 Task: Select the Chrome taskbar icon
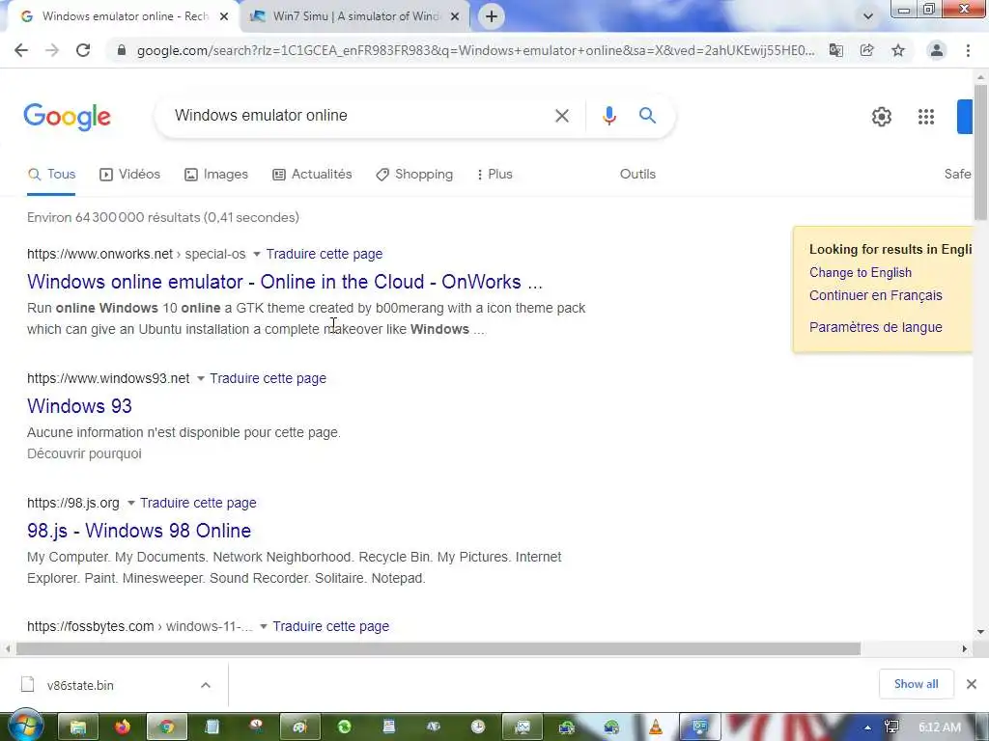[x=166, y=727]
